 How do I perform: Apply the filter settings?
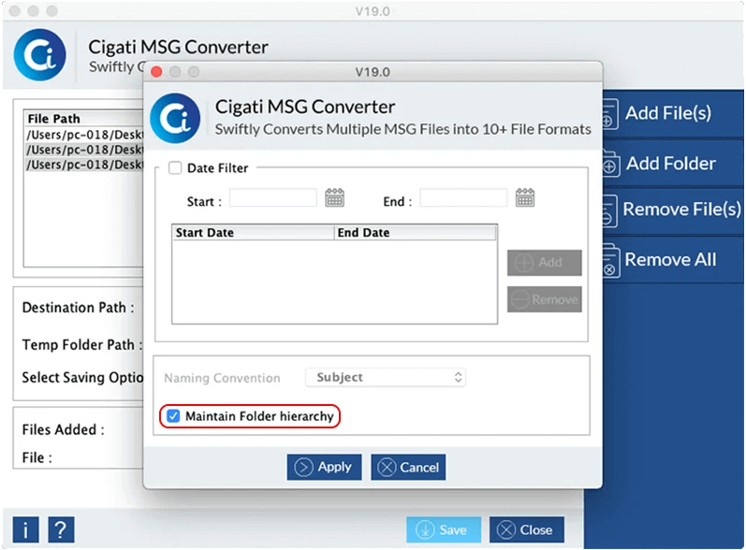[x=324, y=467]
